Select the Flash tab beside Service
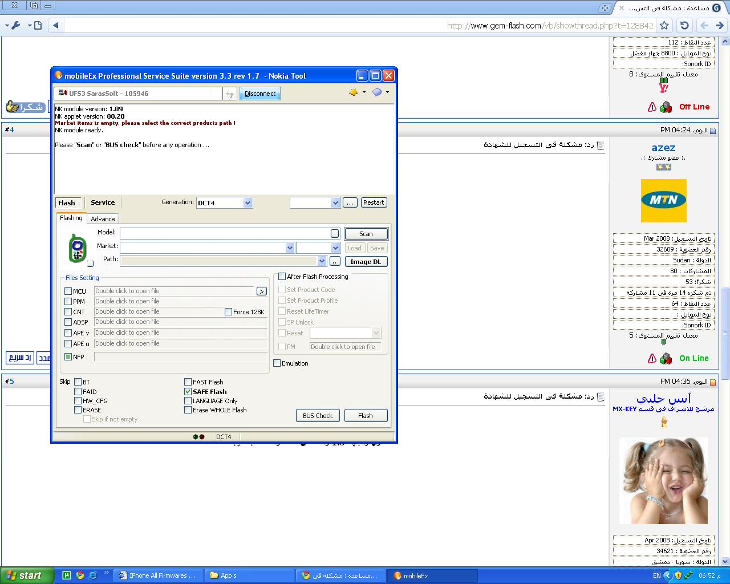Screen dimensions: 730x584 [67, 203]
